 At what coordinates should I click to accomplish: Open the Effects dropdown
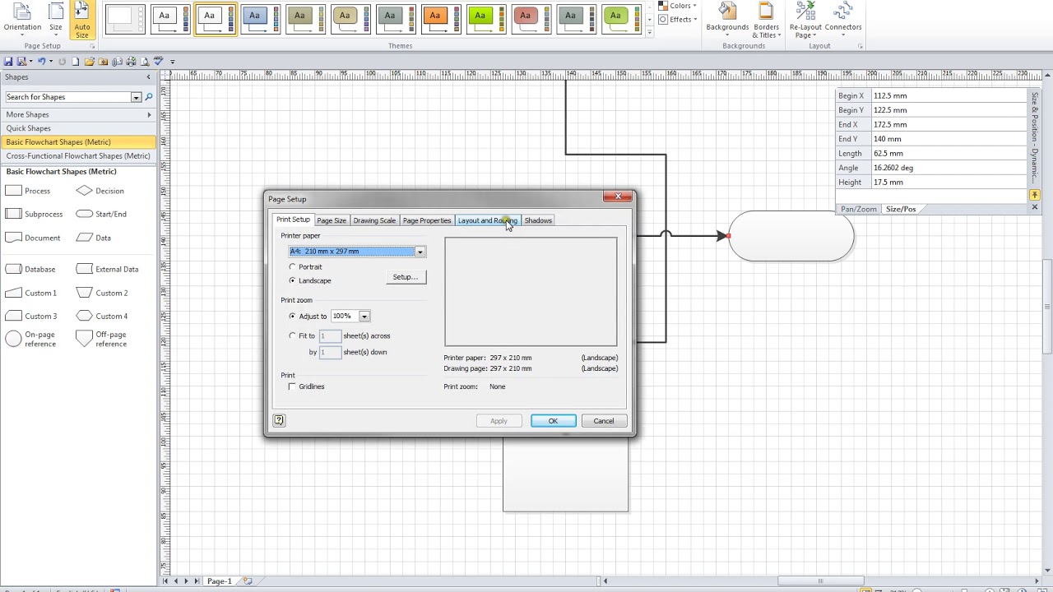[678, 19]
